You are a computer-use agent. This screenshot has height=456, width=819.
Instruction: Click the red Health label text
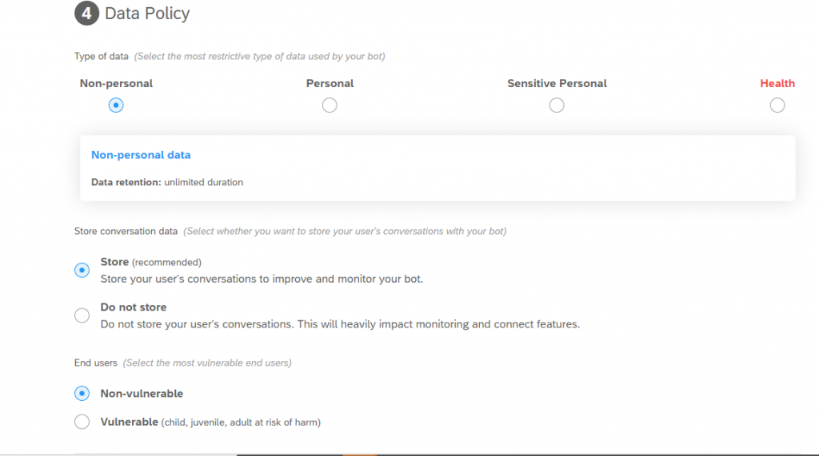click(777, 84)
